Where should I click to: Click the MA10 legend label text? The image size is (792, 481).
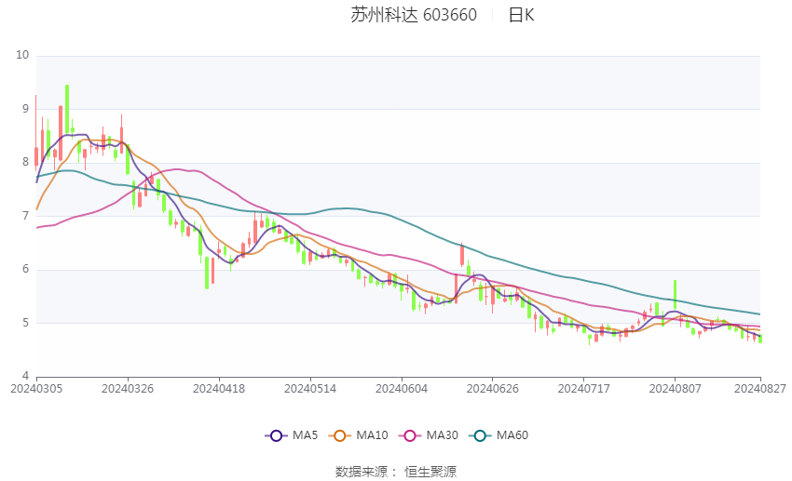click(x=372, y=435)
